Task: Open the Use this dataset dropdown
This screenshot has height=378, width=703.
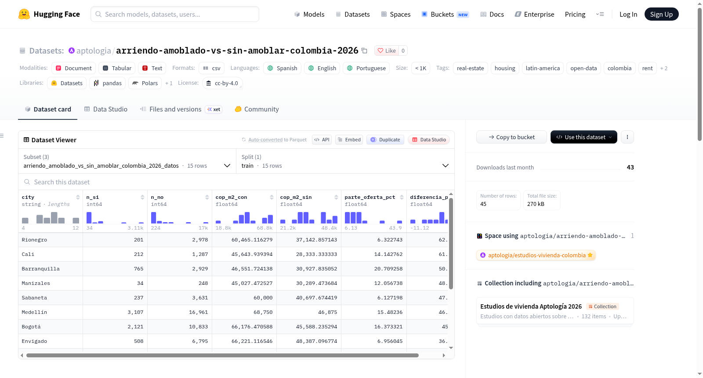Action: pyautogui.click(x=583, y=137)
